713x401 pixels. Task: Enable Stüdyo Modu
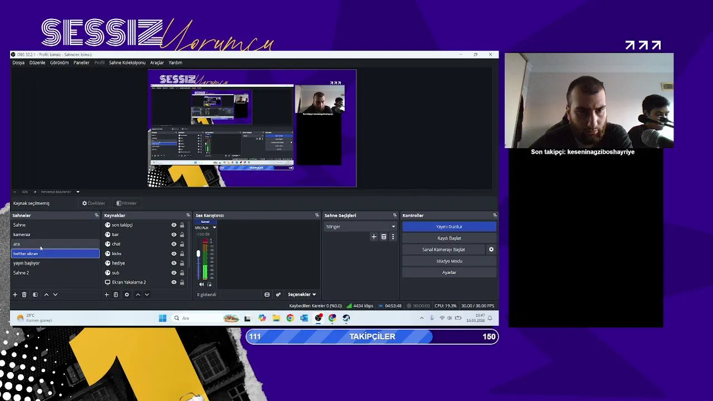449,261
